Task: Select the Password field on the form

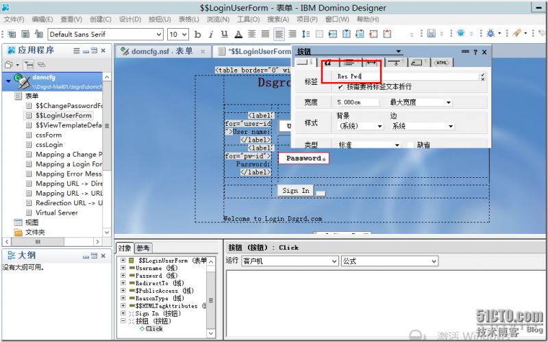Action: (303, 159)
